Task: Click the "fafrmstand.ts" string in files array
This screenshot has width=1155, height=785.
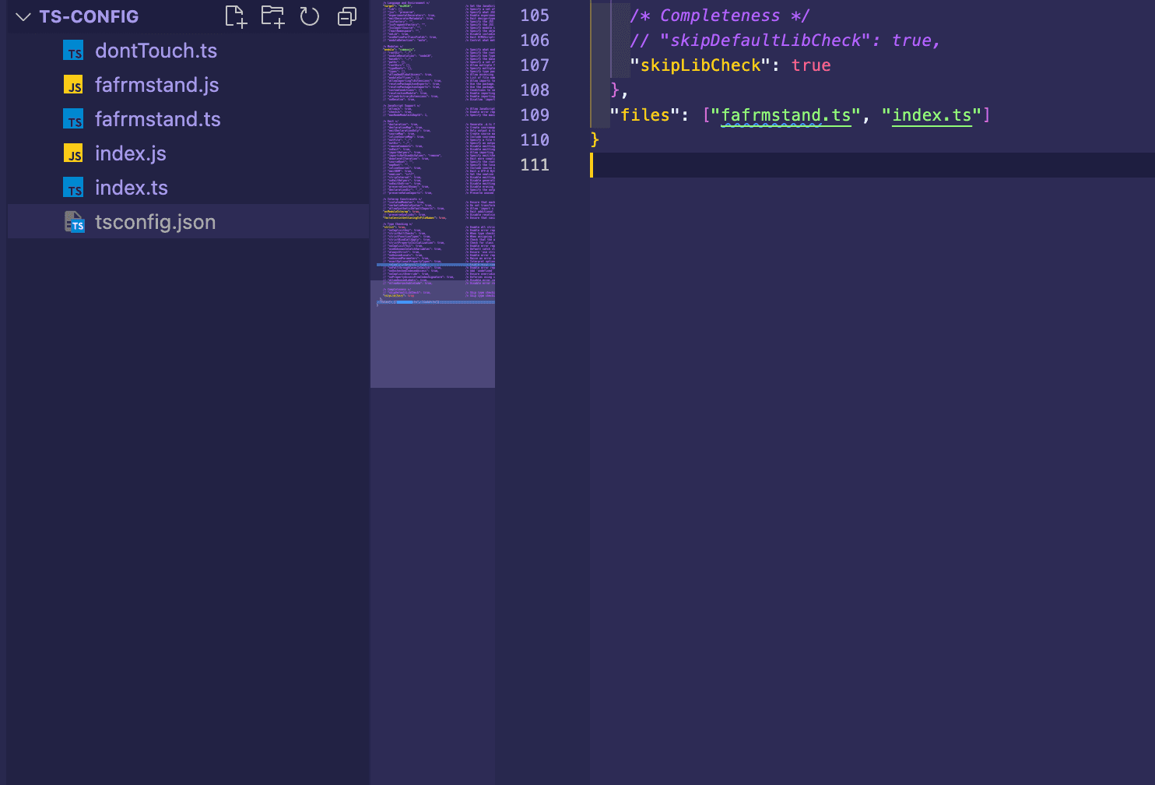Action: (x=786, y=115)
